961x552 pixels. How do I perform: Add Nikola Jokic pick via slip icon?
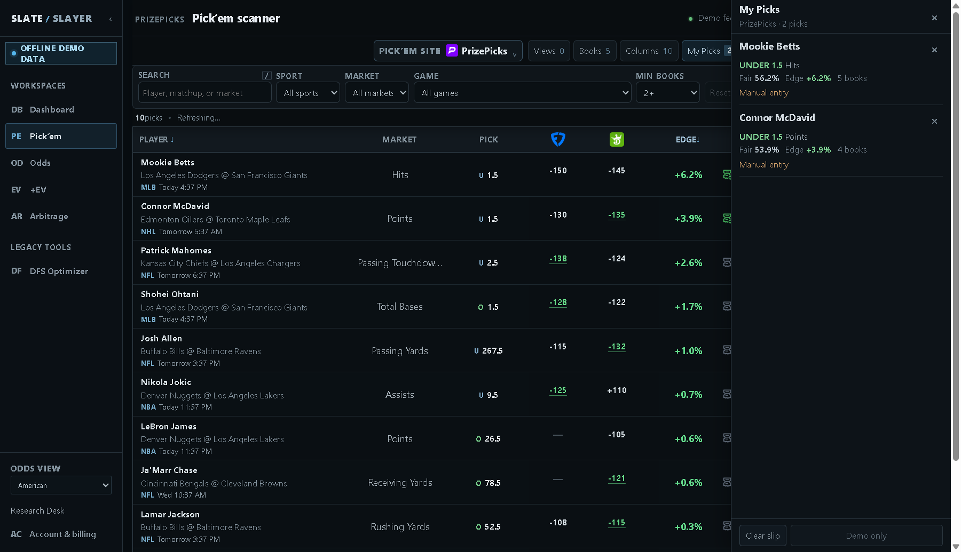click(x=727, y=394)
